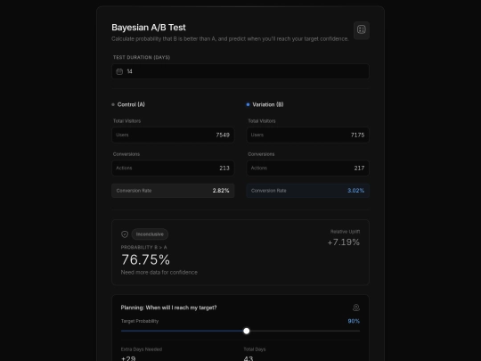This screenshot has height=361, width=481.
Task: Edit Control A conversions field 213
Action: (173, 168)
